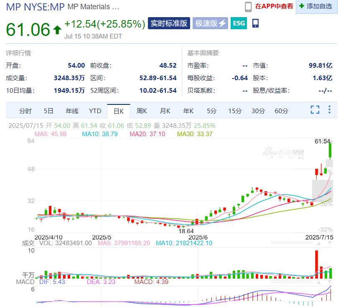
Task: Select the YTD chart tab
Action: click(x=95, y=111)
